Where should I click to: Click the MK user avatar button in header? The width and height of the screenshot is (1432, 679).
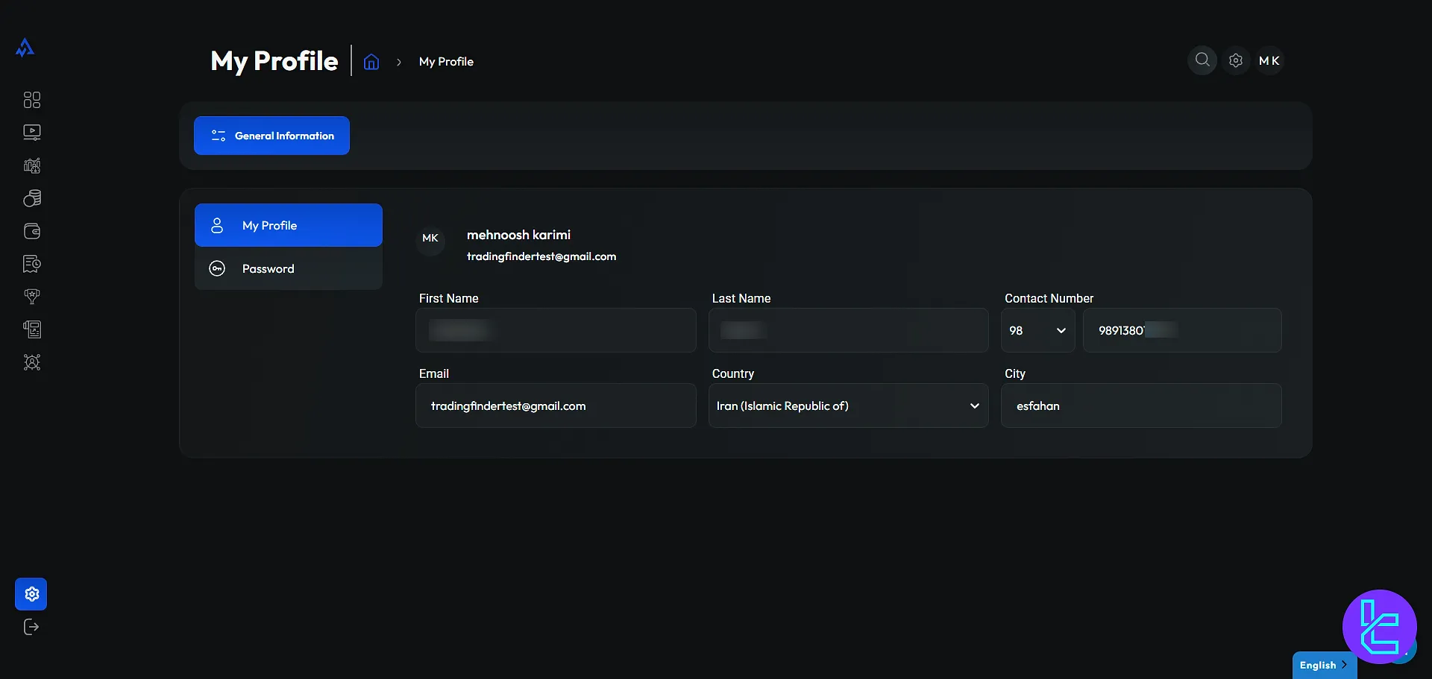pos(1269,60)
